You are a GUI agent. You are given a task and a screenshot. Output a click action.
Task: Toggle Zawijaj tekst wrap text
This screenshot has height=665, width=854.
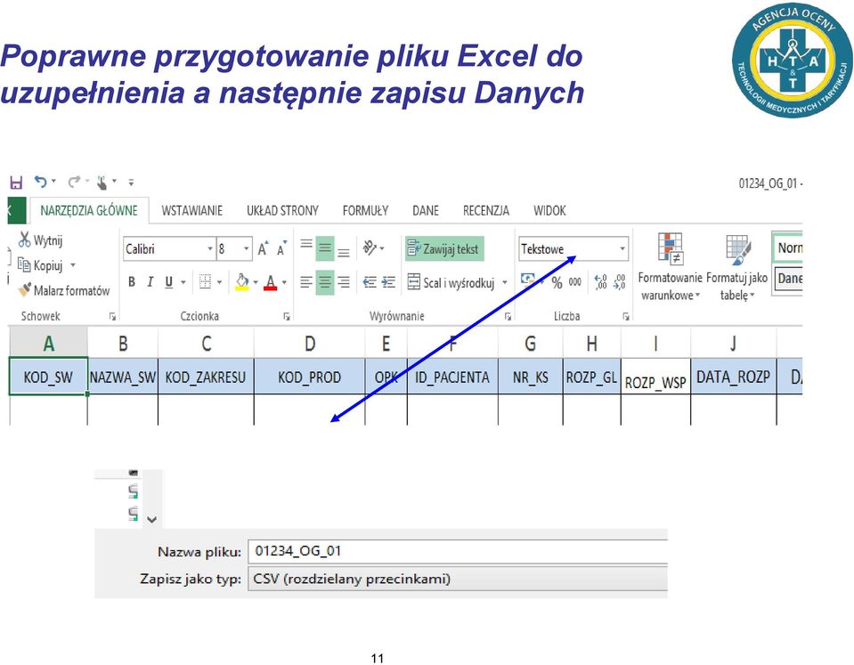coord(444,249)
